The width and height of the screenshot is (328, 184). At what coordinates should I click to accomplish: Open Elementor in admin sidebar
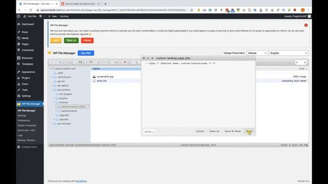(27, 58)
